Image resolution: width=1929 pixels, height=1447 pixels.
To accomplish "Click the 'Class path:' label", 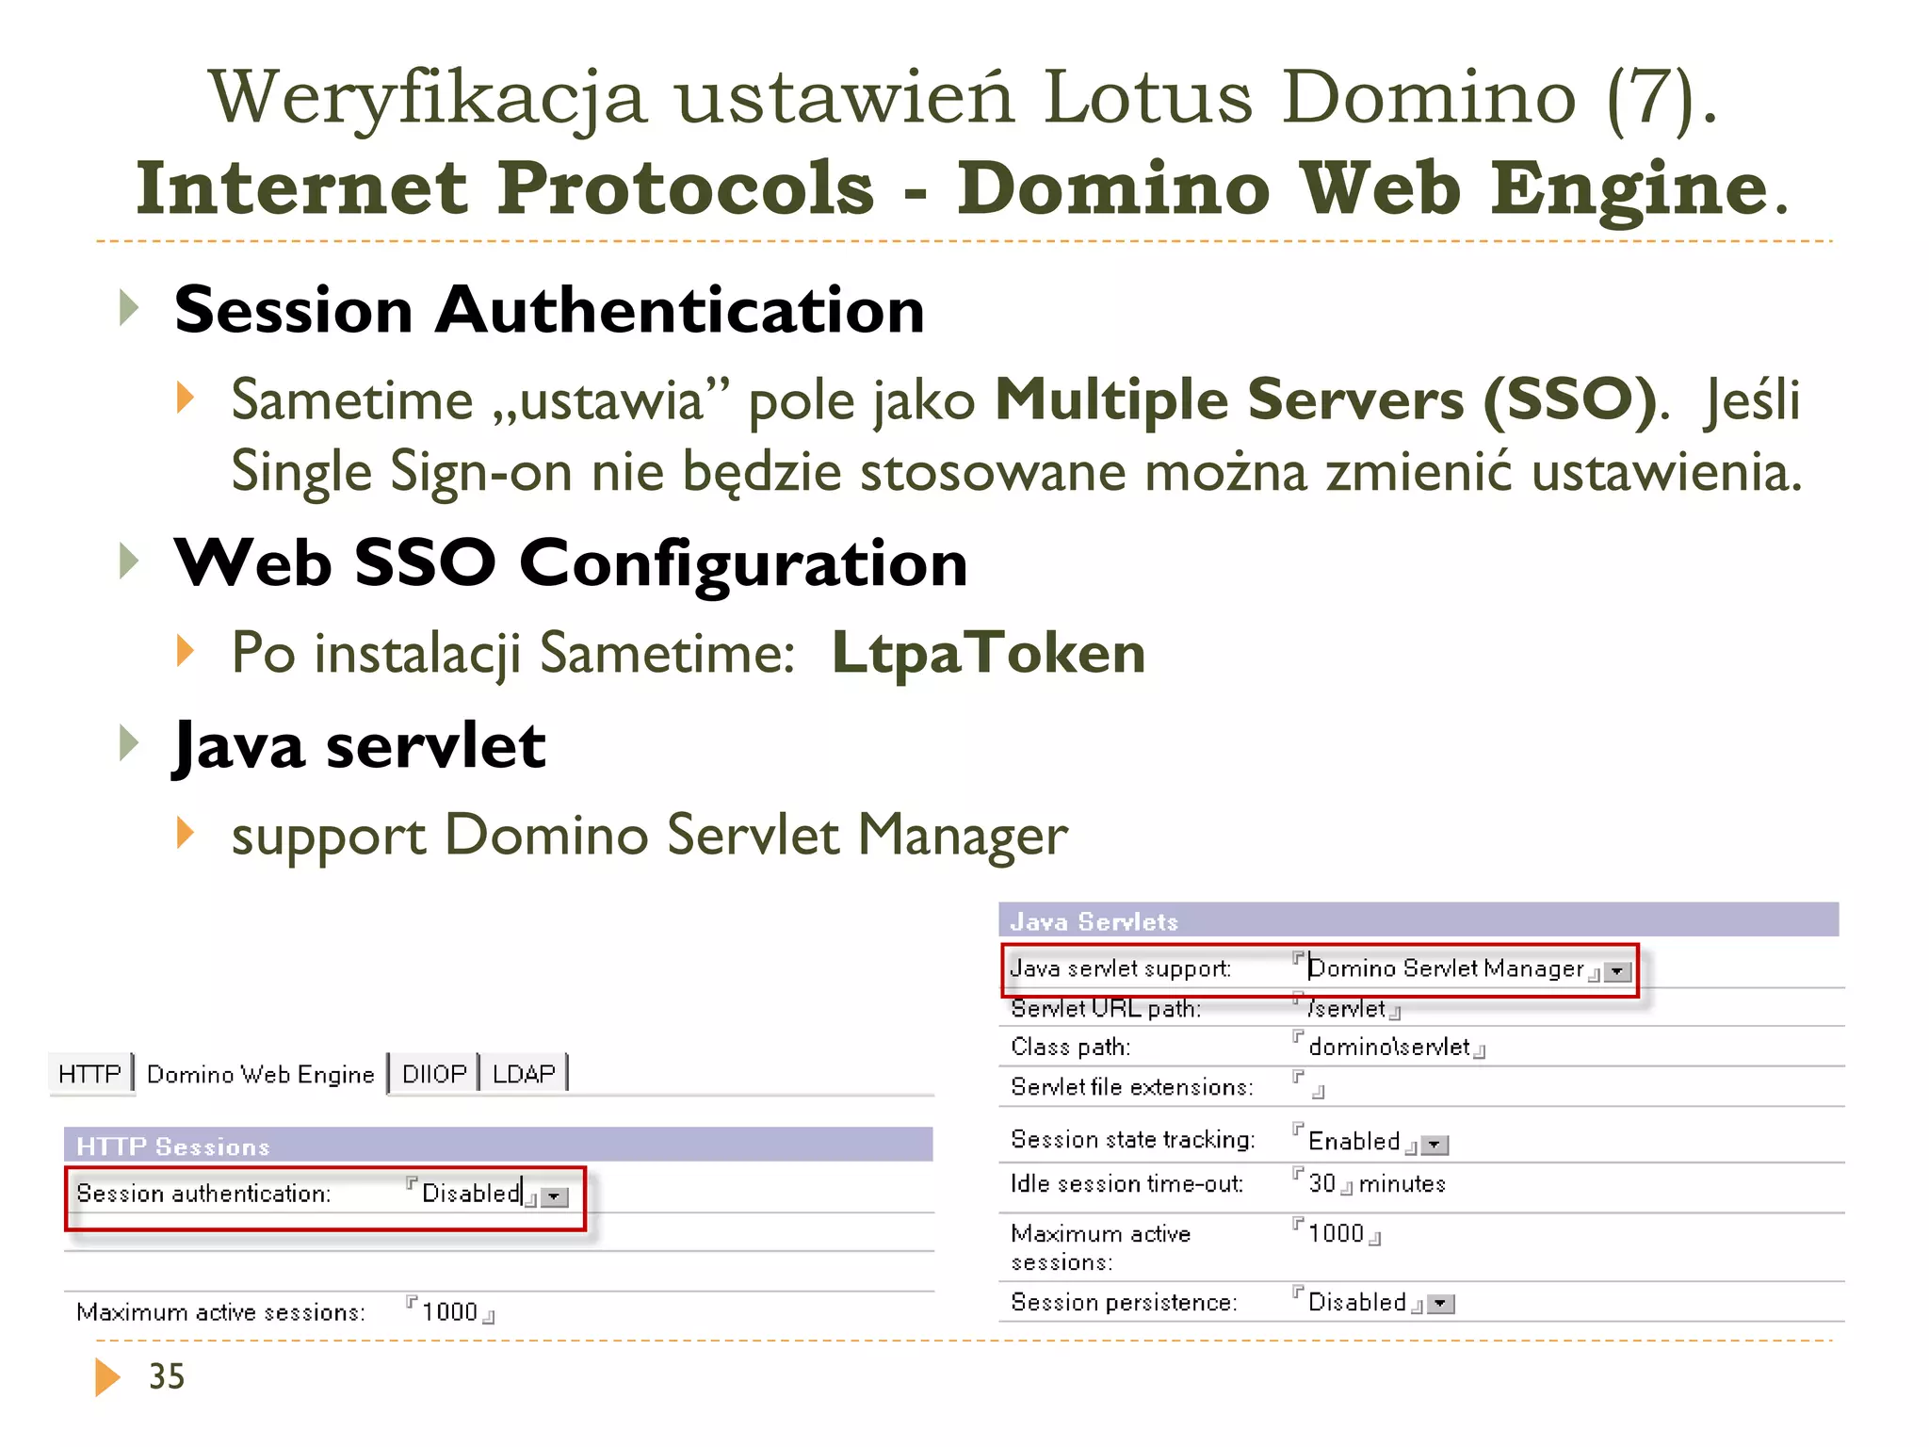I will click(1071, 1047).
